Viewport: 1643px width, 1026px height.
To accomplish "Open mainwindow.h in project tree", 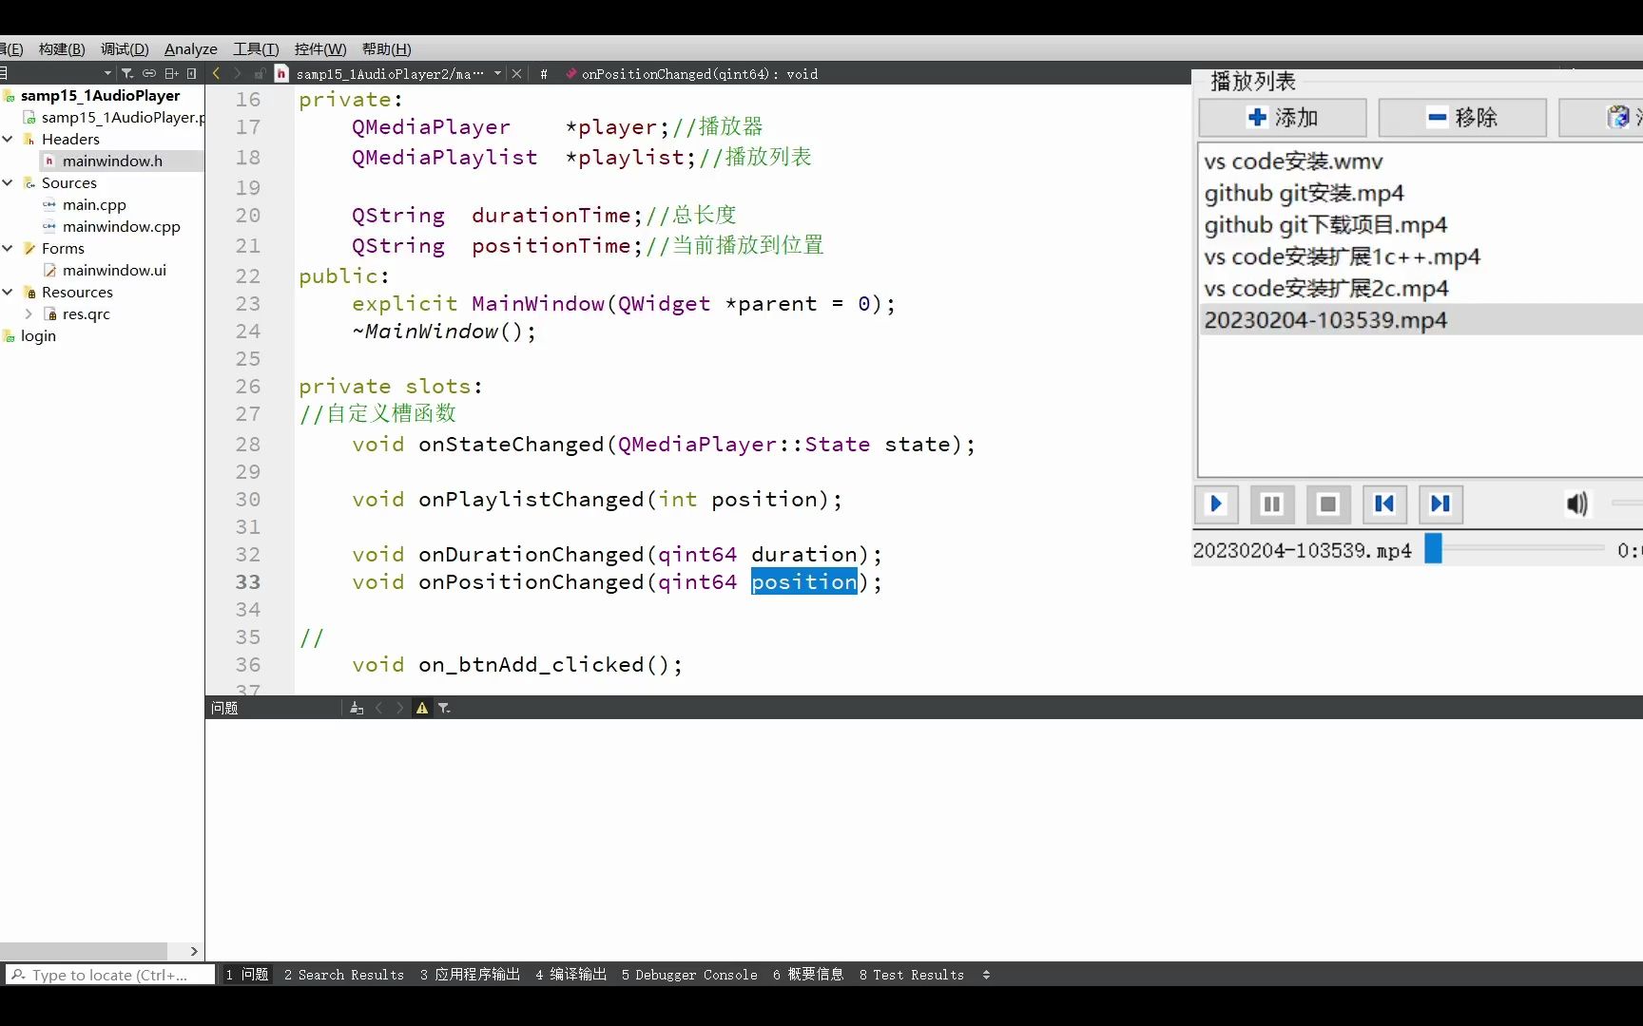I will [x=112, y=161].
